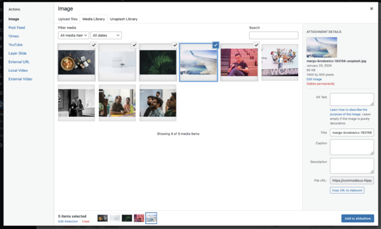Uncheck the man on red stairs image
The width and height of the screenshot is (381, 229).
256,45
